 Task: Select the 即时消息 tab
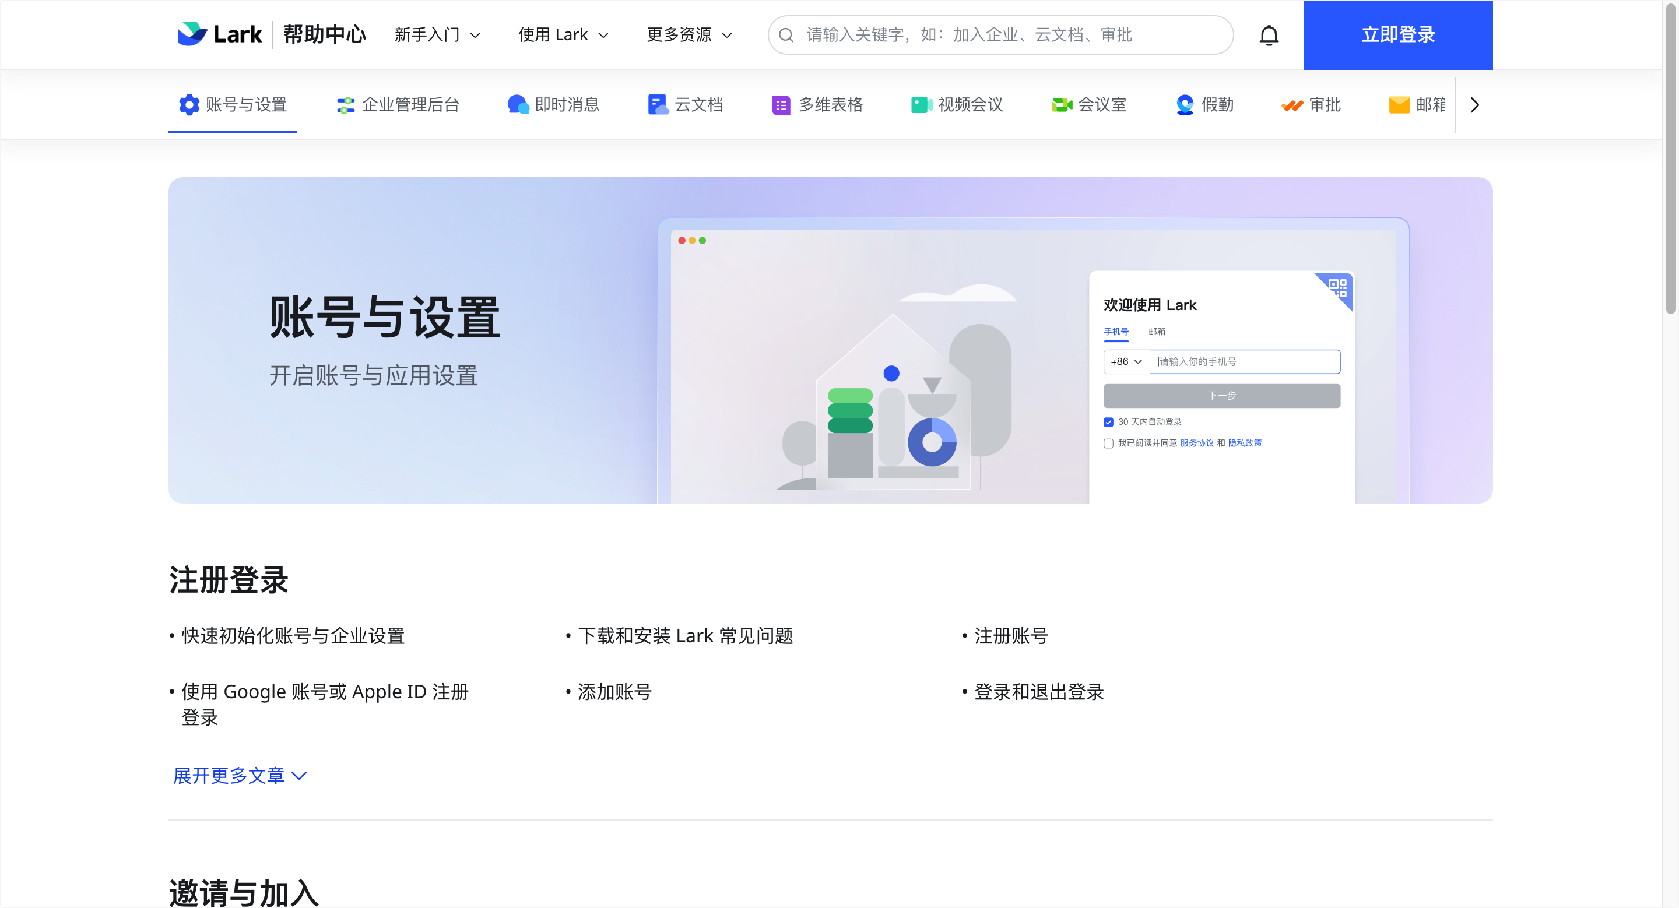[553, 105]
